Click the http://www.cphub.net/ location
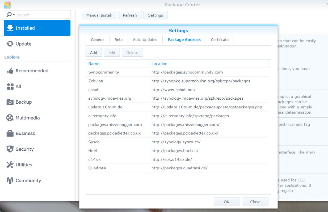Screen dimensions: 328x212 point(173,90)
